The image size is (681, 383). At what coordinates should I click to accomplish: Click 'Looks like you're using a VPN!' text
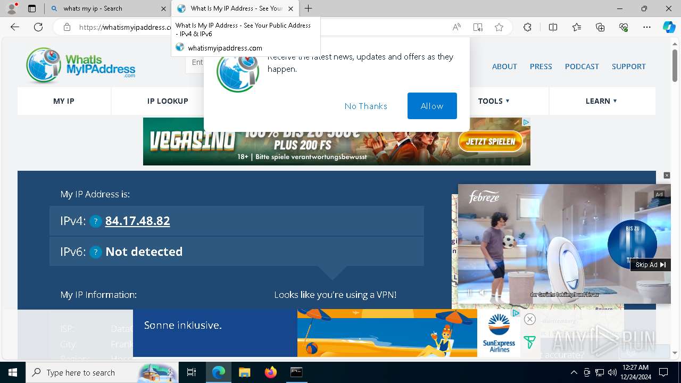pos(335,295)
